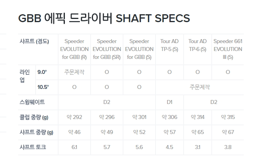
Task: Click Speeder EVOLUTION for GBB (SR) column header
Action: 107,49
